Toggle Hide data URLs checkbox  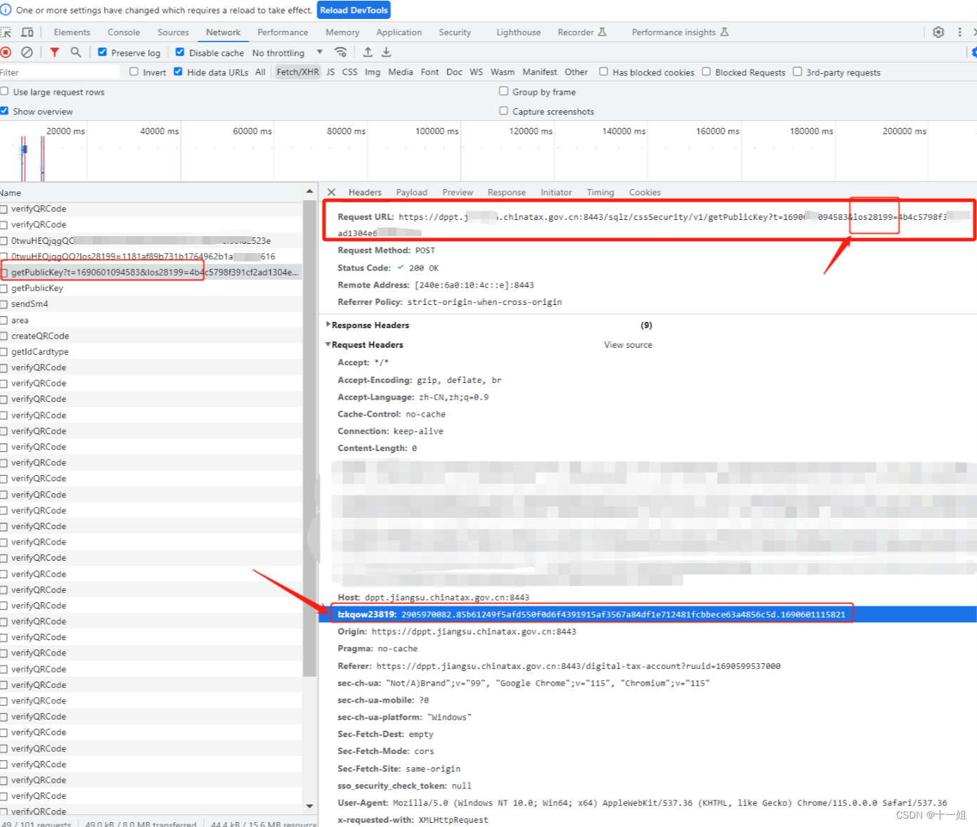(x=178, y=72)
